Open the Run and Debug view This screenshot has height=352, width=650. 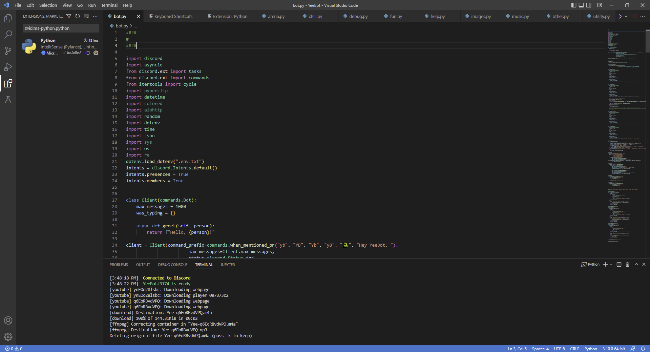click(8, 67)
